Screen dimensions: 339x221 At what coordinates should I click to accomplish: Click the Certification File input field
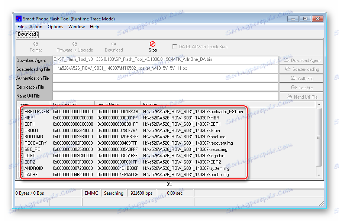pyautogui.click(x=165, y=87)
